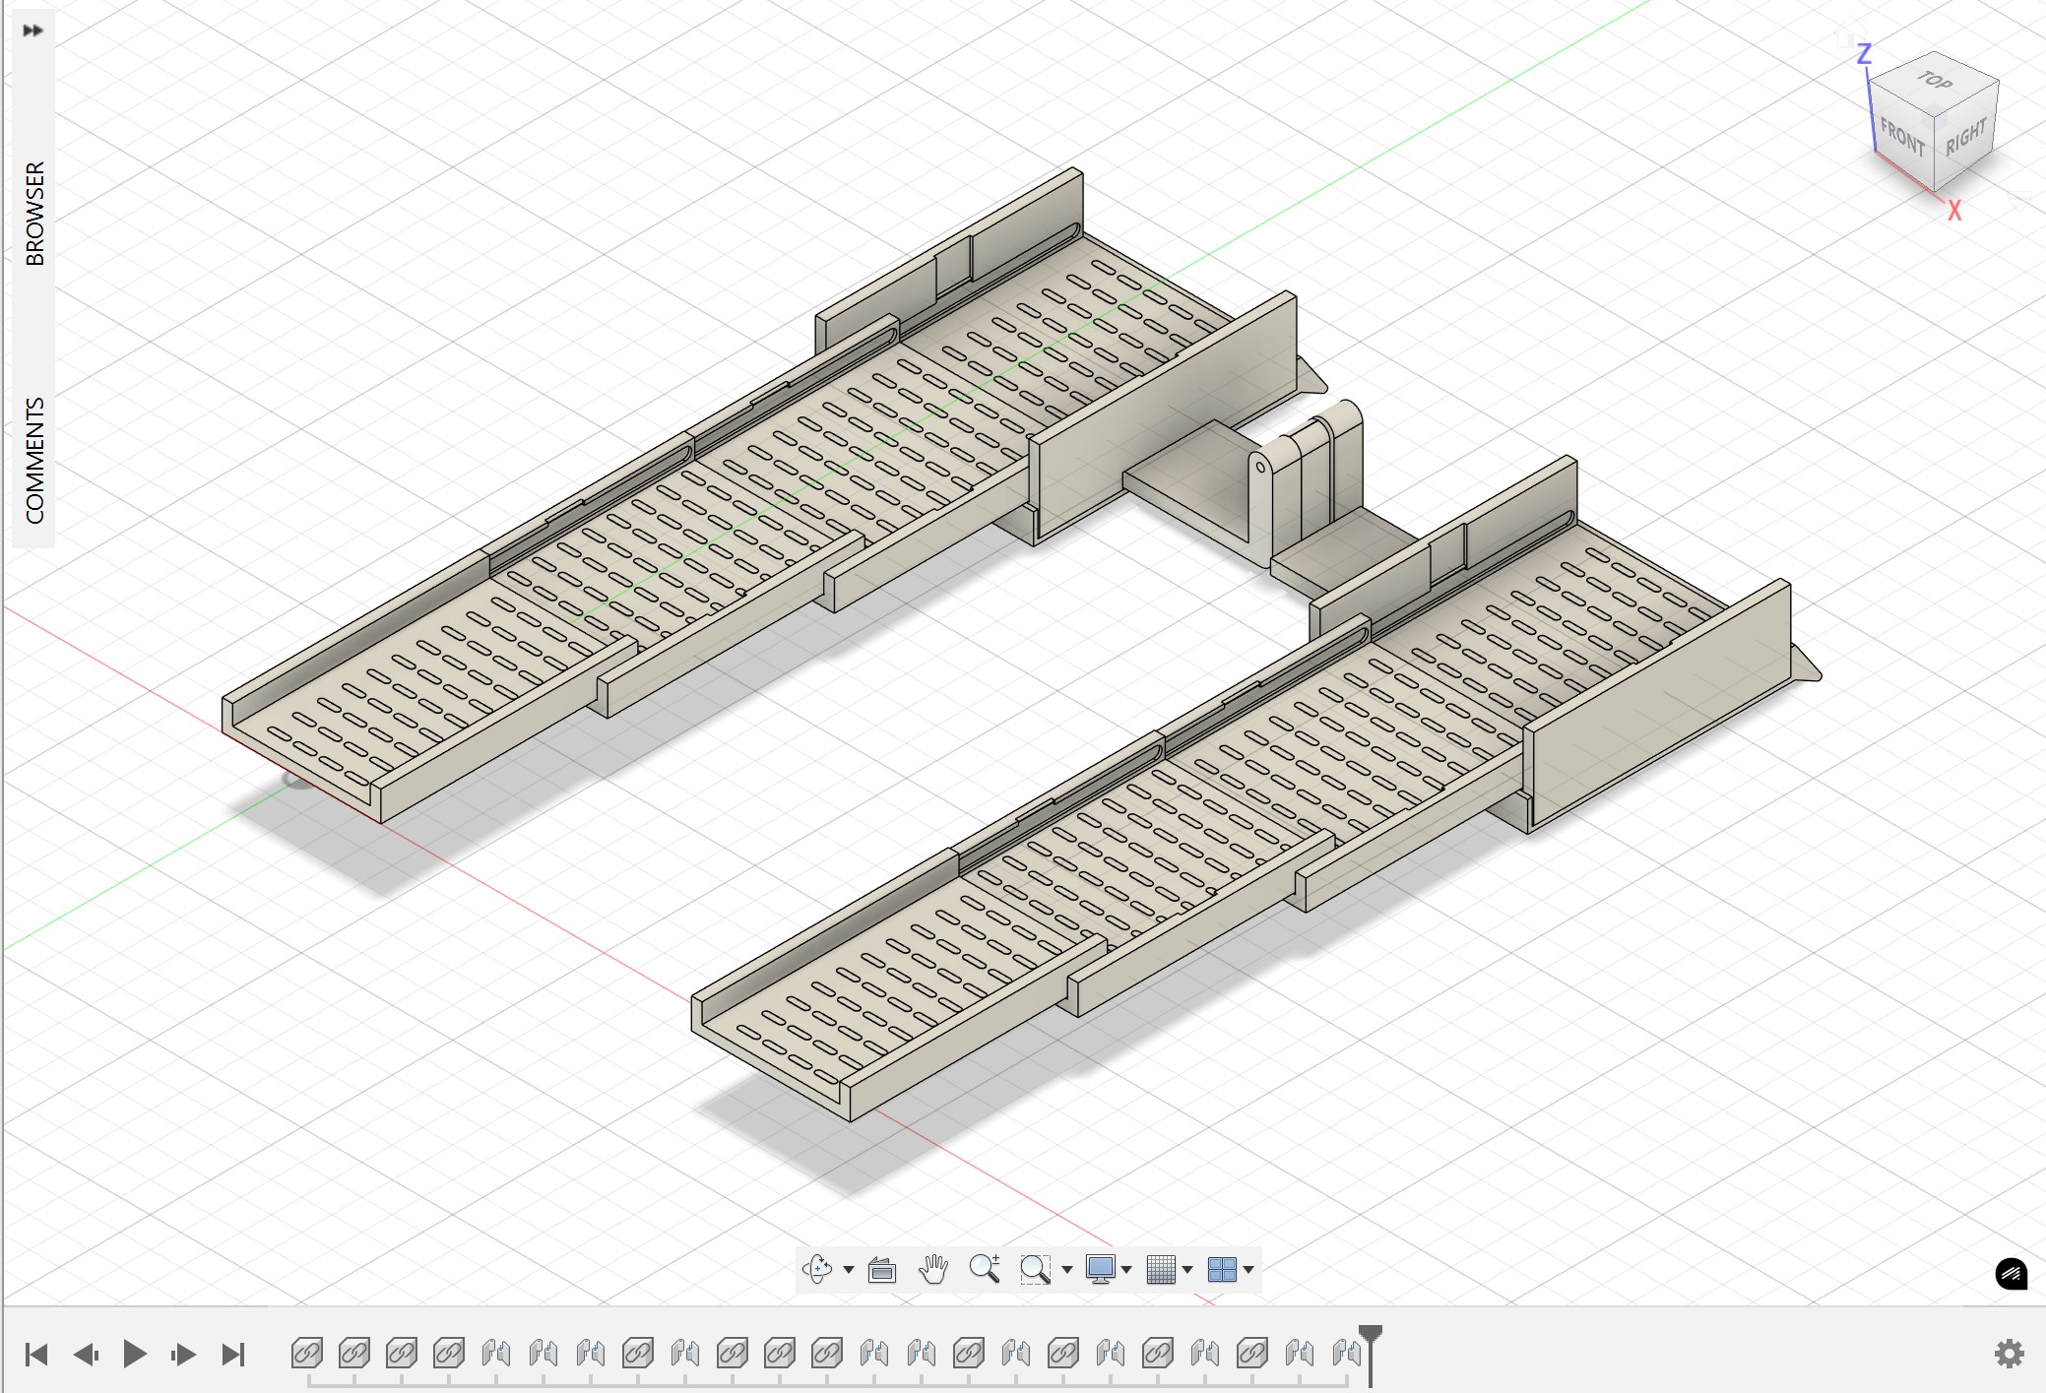Select the Orbit tool in navigation bar
Screen dimensions: 2046x1393
(816, 1269)
